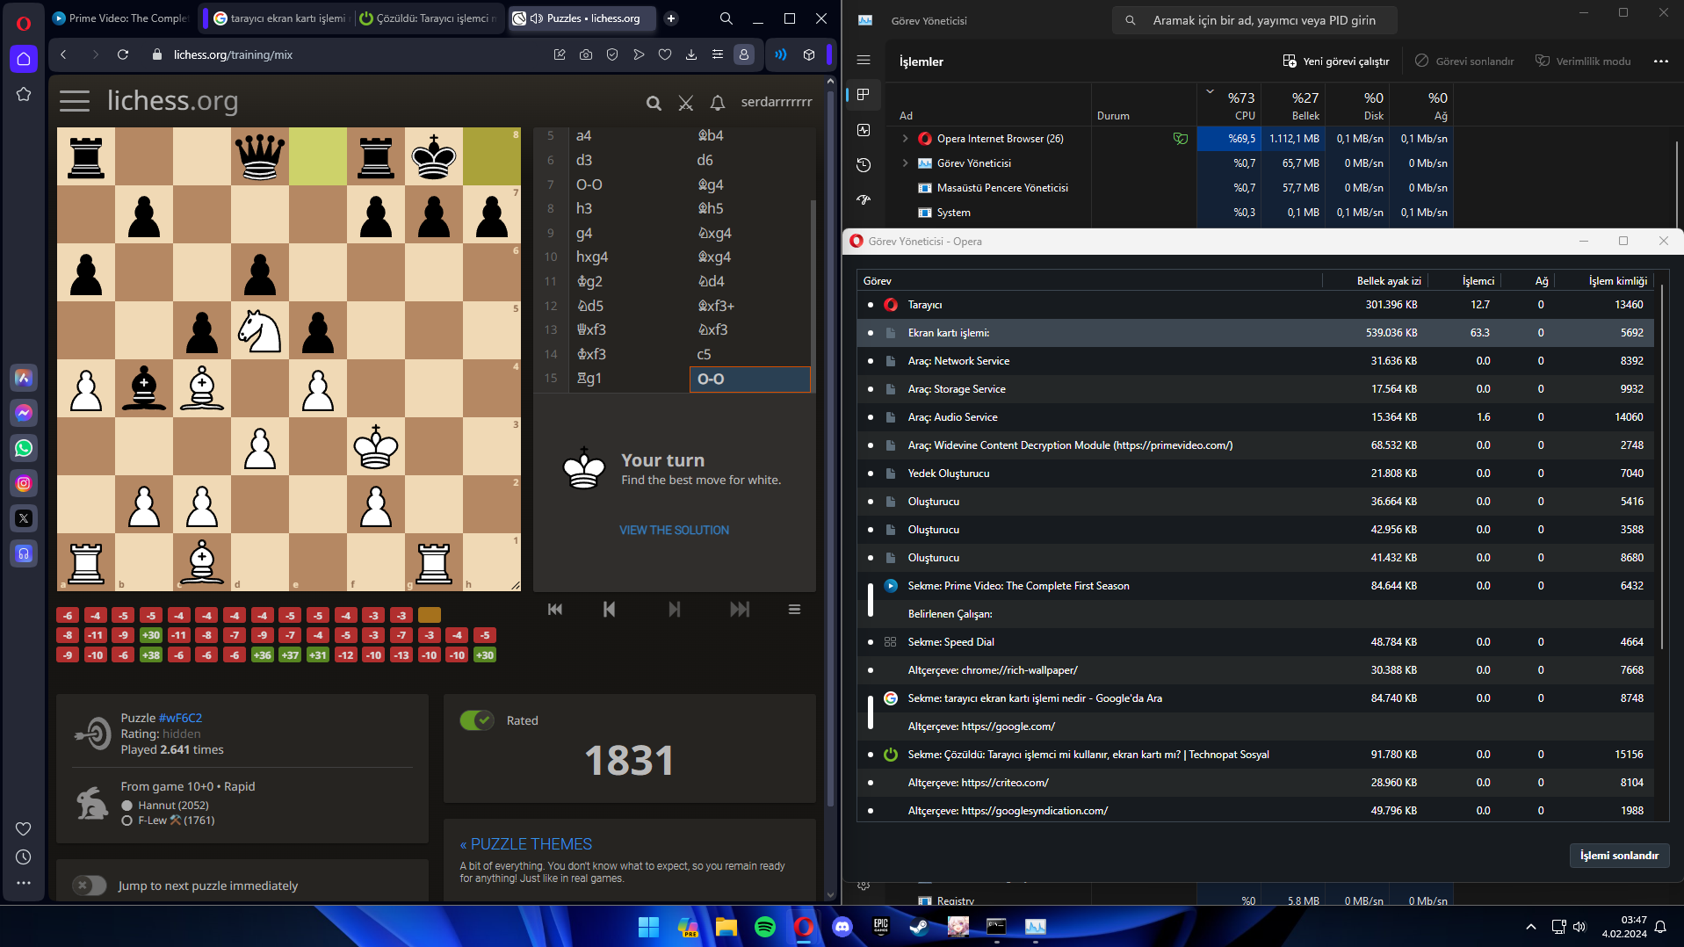This screenshot has height=947, width=1684.
Task: Open Discord from the taskbar
Action: [842, 927]
